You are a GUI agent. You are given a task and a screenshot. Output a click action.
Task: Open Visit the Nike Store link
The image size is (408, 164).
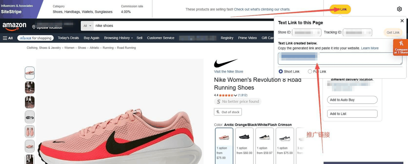[228, 72]
